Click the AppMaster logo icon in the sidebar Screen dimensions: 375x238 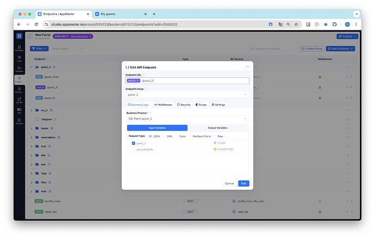tap(20, 36)
